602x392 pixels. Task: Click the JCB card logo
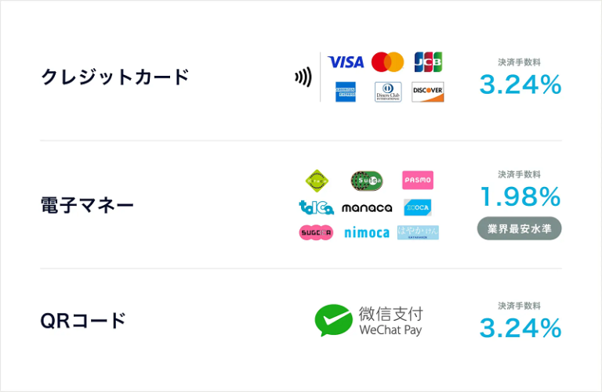[x=429, y=62]
